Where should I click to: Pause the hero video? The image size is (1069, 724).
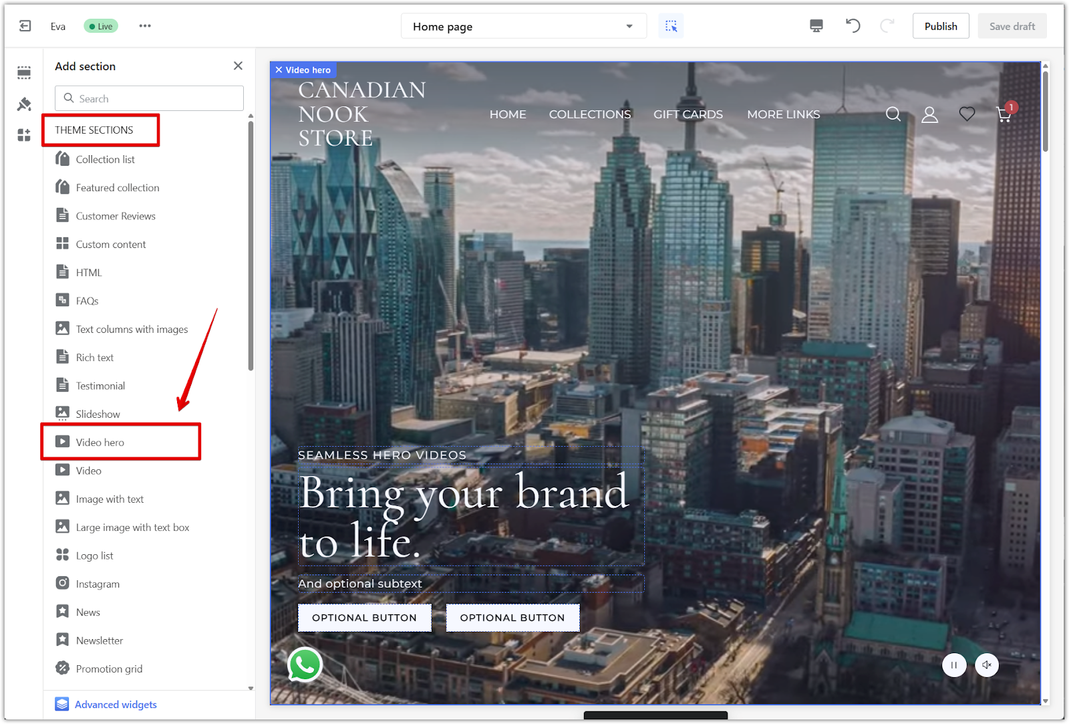[954, 665]
